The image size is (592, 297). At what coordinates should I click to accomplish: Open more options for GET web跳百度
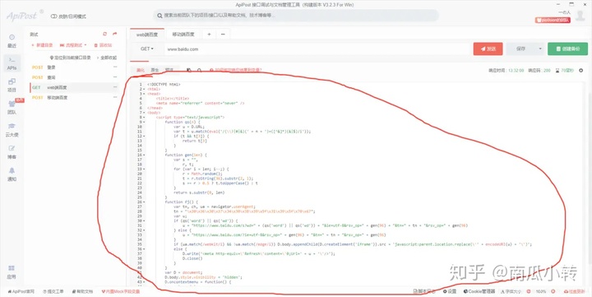[x=115, y=87]
